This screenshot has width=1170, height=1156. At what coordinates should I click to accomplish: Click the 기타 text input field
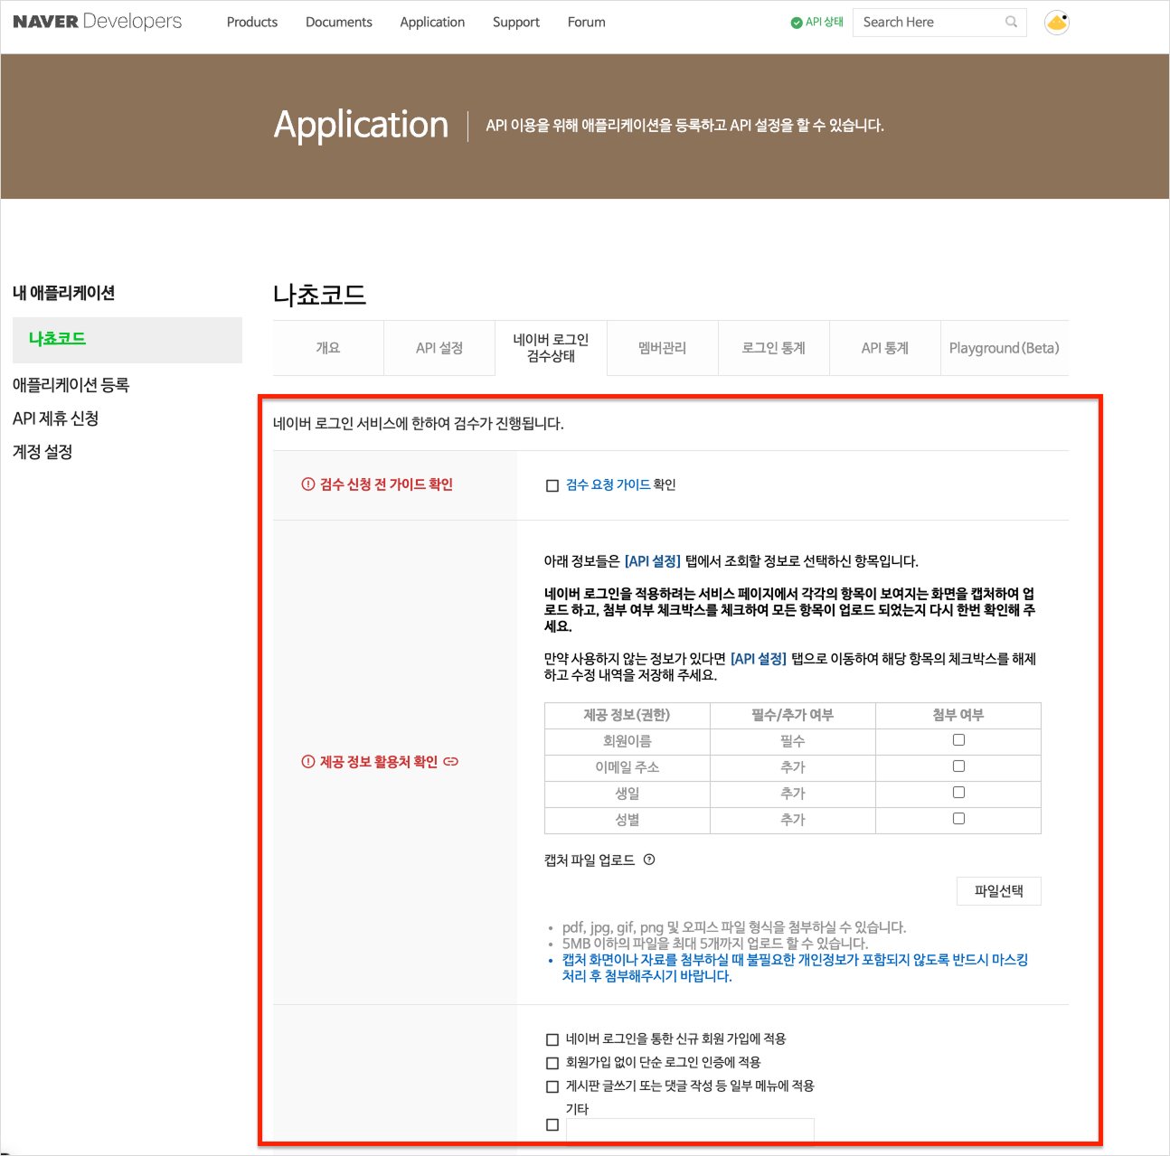(690, 1130)
